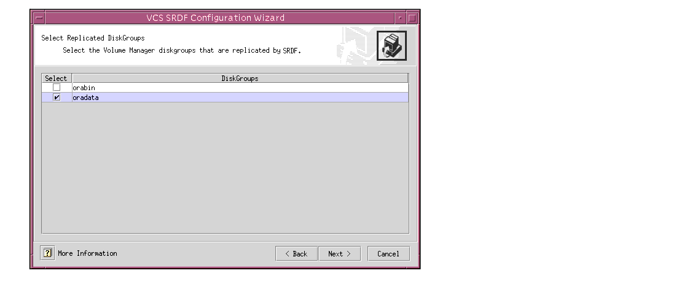Open the More Information label

tap(87, 253)
